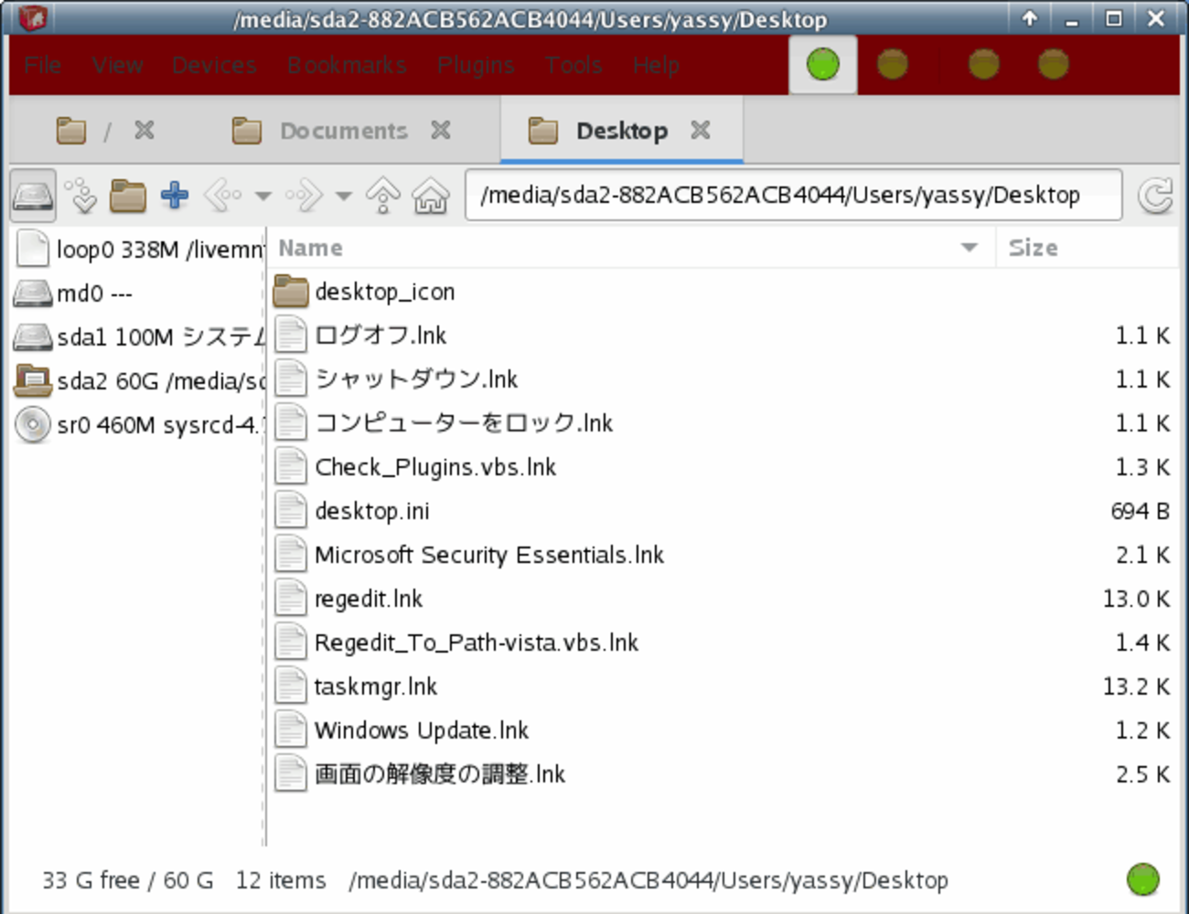Image resolution: width=1189 pixels, height=914 pixels.
Task: Click the file icon of taskmgr.lnk
Action: pyautogui.click(x=292, y=686)
